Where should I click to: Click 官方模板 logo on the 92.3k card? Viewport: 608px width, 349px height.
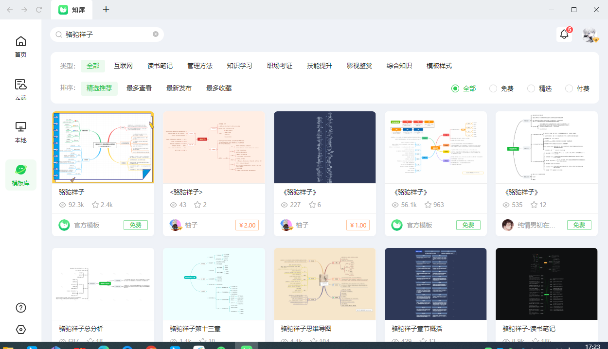[x=64, y=225]
